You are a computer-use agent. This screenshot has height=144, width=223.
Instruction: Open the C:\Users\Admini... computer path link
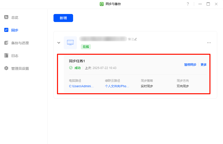coord(81,86)
